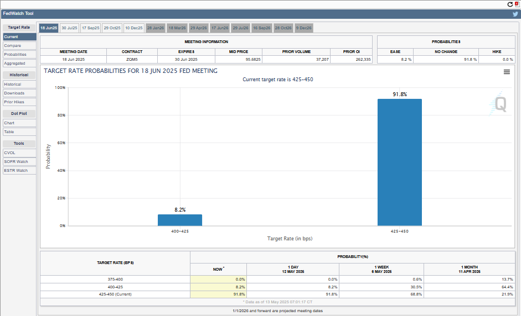521x316 pixels.
Task: Switch to the 17 Sep25 meeting tab
Action: (91, 28)
